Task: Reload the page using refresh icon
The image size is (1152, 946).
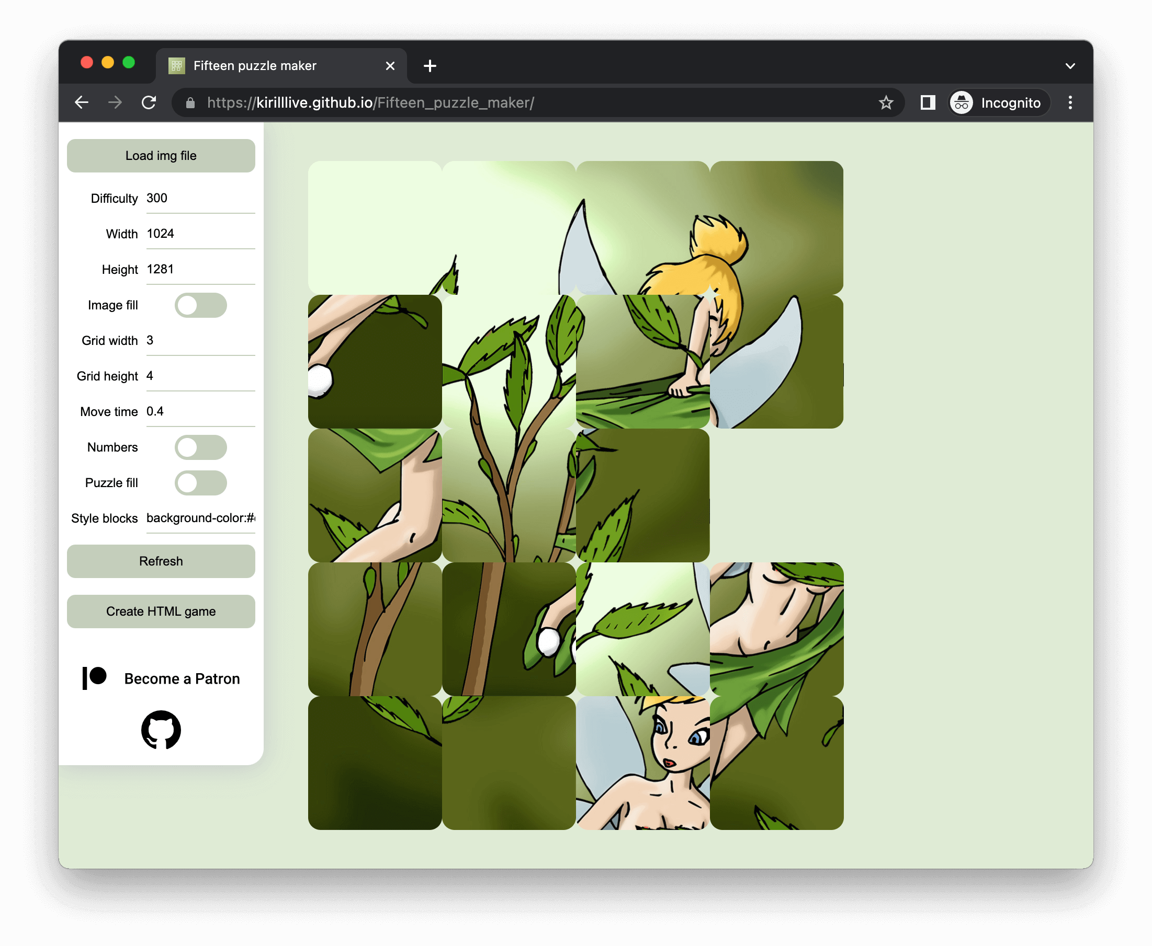Action: click(x=149, y=102)
